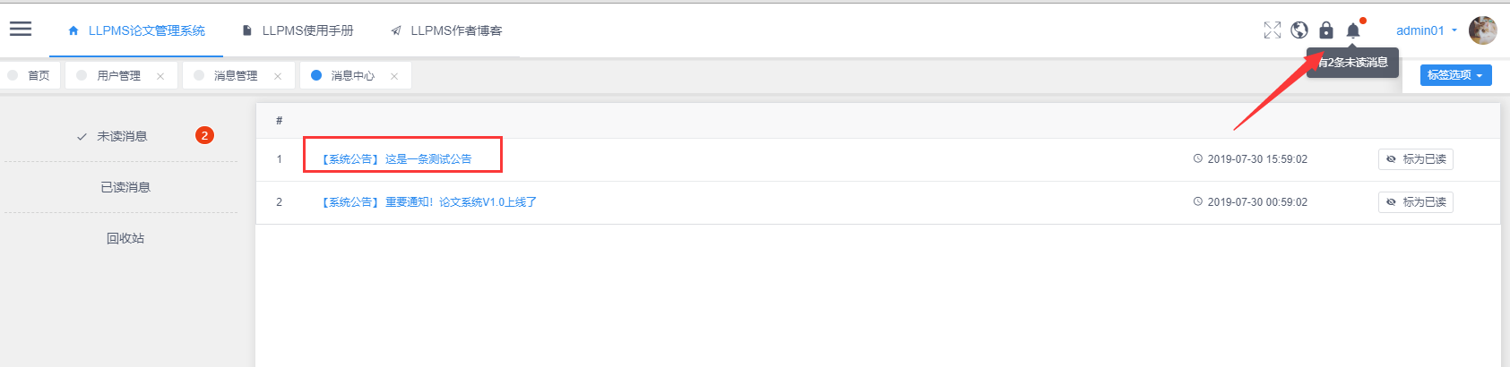Open the LLPMS使用手册 menu item

coord(298,30)
